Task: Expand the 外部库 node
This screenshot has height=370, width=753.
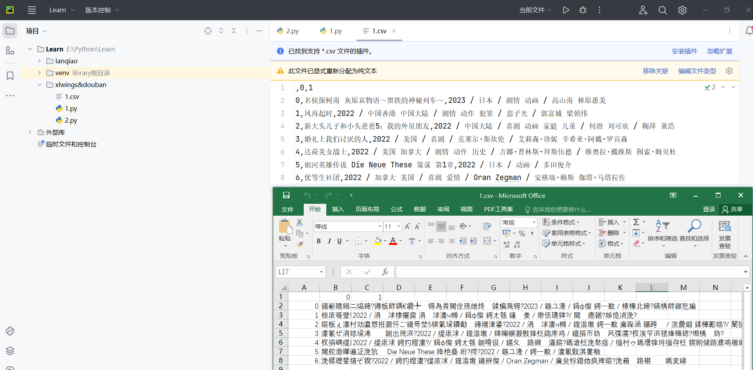Action: point(30,132)
